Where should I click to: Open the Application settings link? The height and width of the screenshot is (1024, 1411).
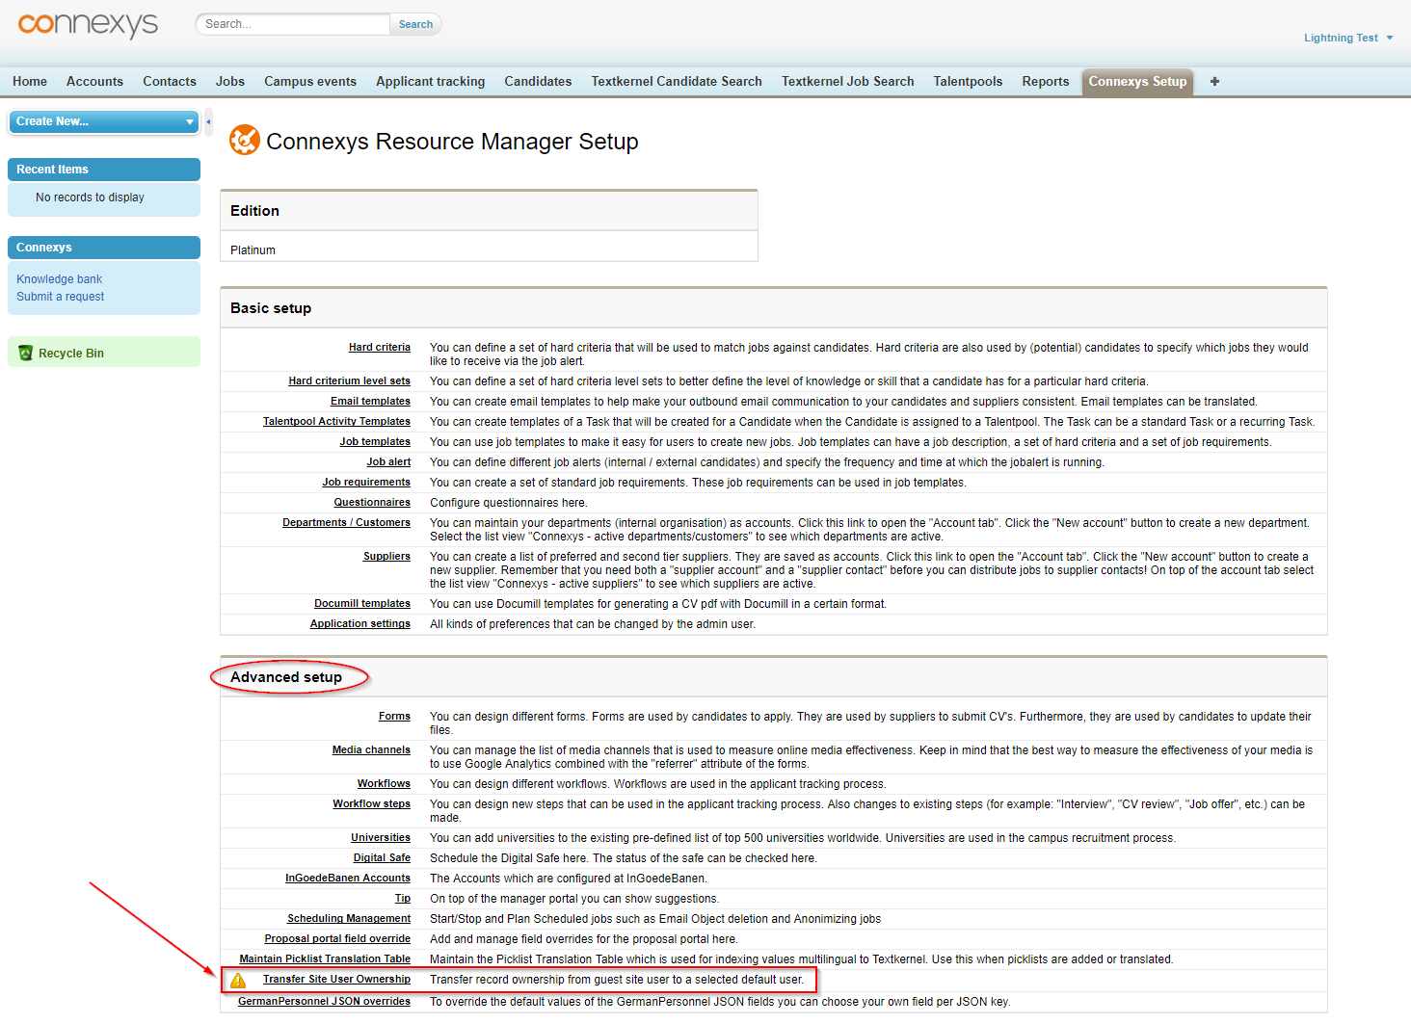tap(360, 624)
